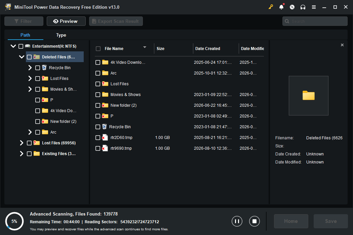The image size is (353, 235).
Task: Click Lost Files (69956) folder icon
Action: point(36,143)
